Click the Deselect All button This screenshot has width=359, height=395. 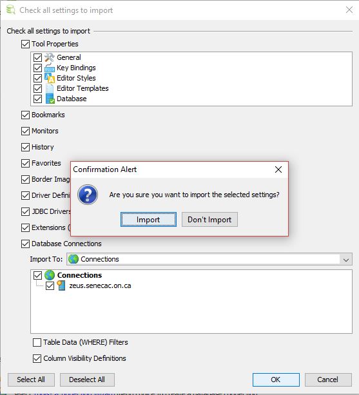(87, 380)
